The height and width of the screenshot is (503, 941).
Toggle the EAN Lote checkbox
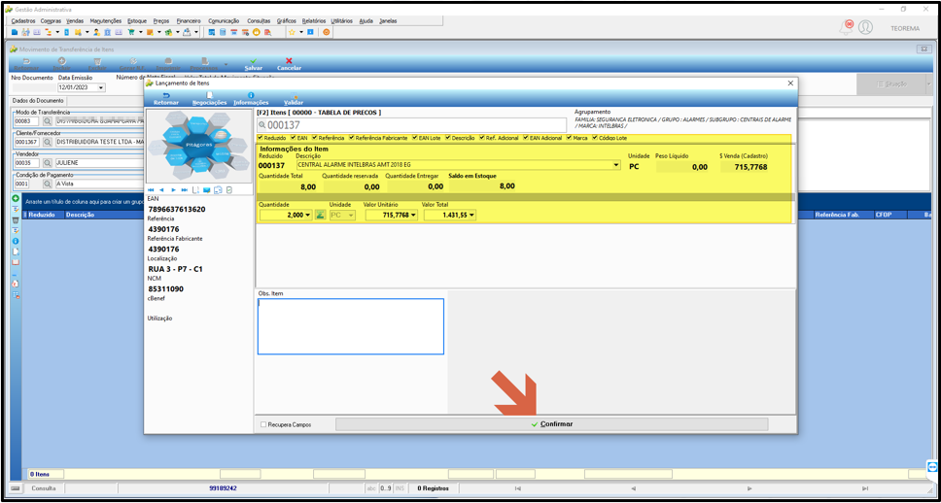(415, 138)
